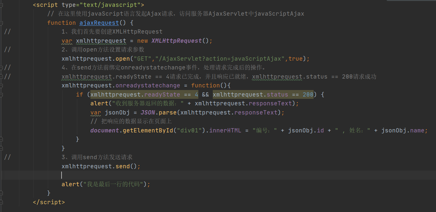The image size is (436, 212).
Task: Collapse the ajaxRequest function fold marker
Action: [x=1, y=23]
